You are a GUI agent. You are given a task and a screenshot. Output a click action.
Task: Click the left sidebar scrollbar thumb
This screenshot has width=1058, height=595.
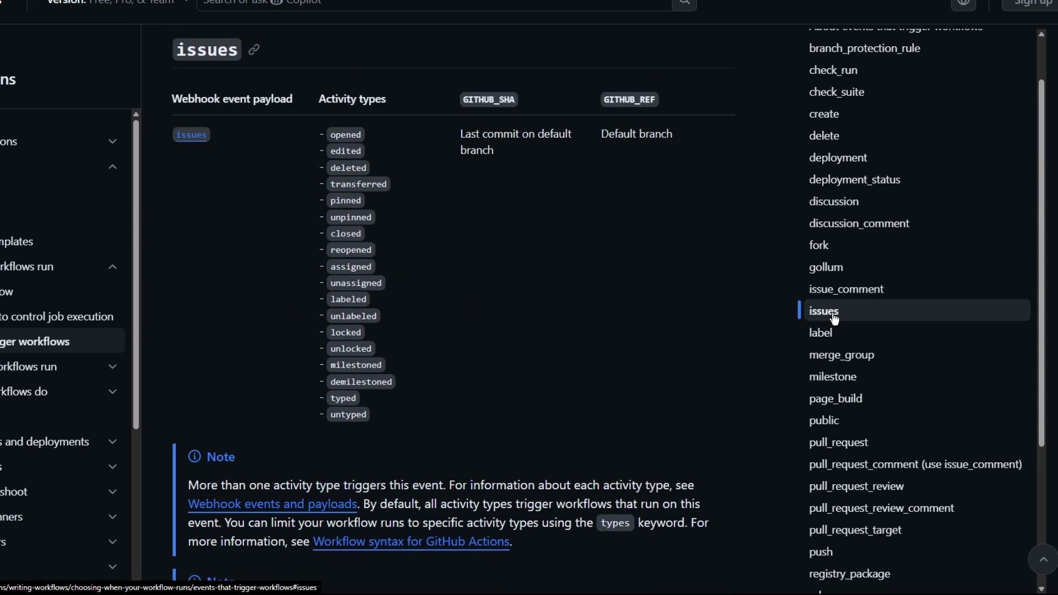coord(136,274)
